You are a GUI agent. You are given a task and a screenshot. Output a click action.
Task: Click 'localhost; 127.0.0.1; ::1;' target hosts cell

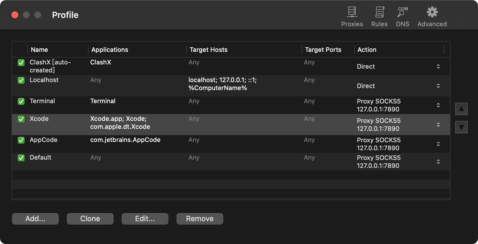222,84
